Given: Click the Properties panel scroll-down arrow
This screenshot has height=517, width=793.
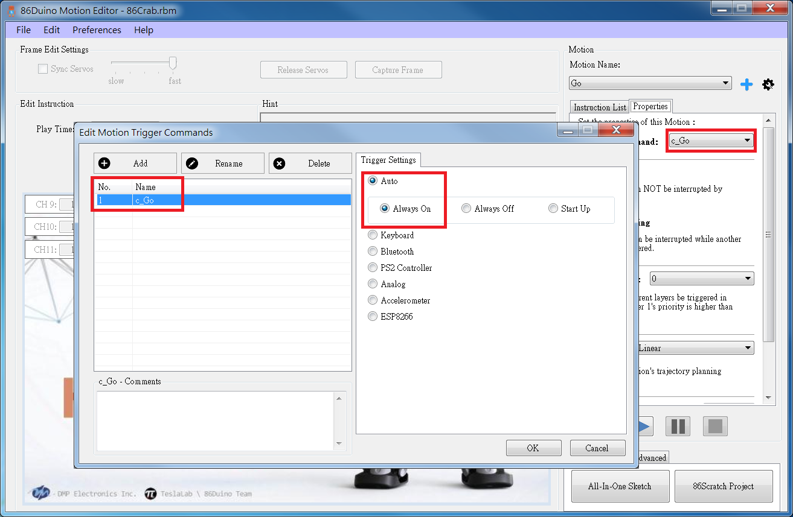Looking at the screenshot, I should tap(768, 398).
